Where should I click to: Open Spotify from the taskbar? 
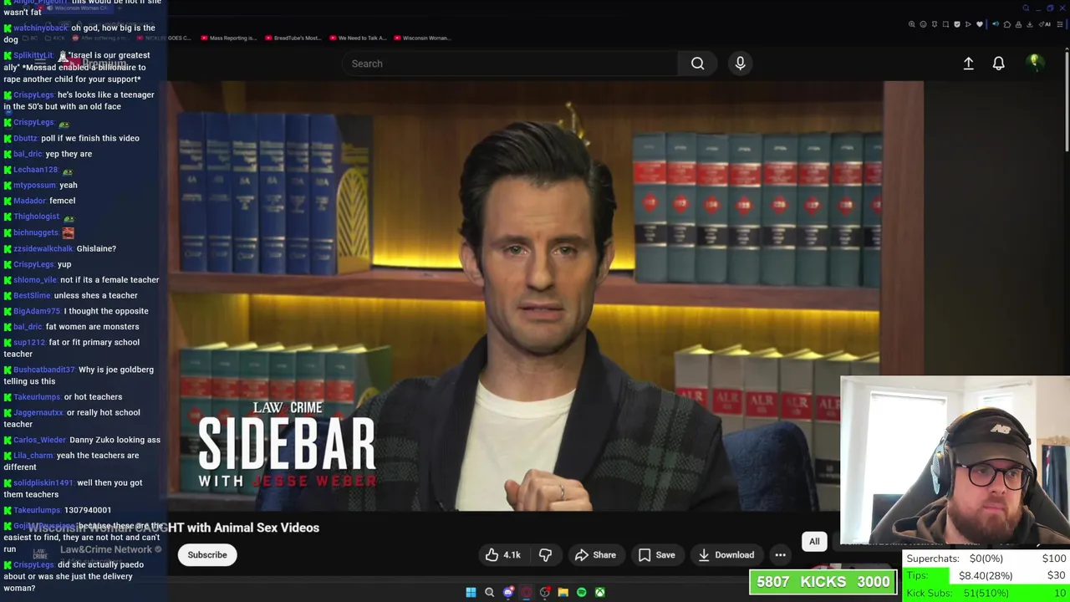coord(582,592)
